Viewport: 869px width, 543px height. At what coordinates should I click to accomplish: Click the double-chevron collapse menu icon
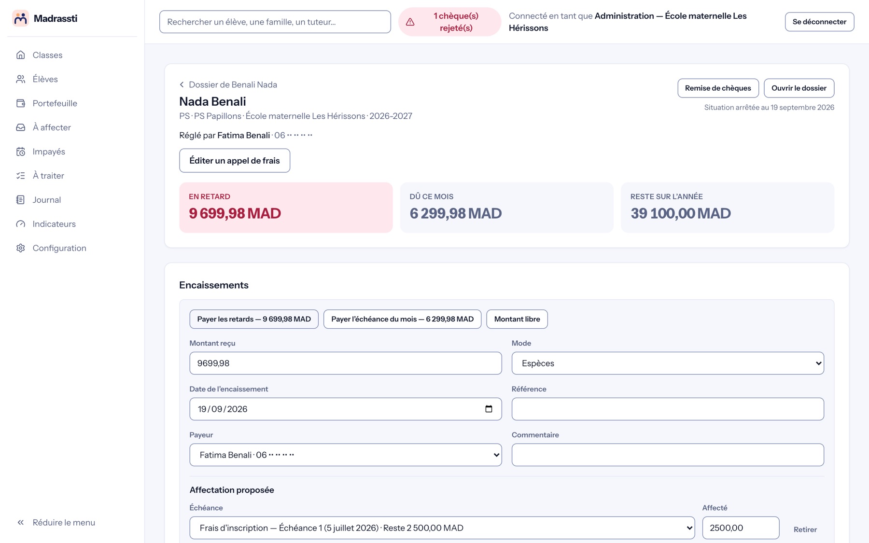click(x=20, y=522)
